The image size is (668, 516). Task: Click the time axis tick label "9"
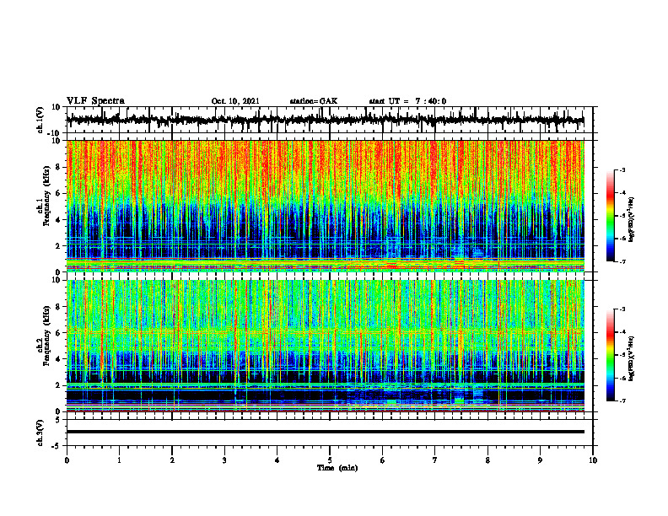pos(540,460)
